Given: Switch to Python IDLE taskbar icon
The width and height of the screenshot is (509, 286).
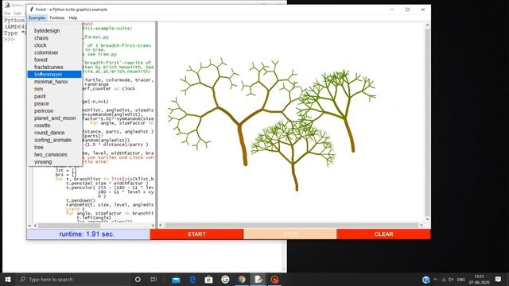Looking at the screenshot, I should (258, 279).
